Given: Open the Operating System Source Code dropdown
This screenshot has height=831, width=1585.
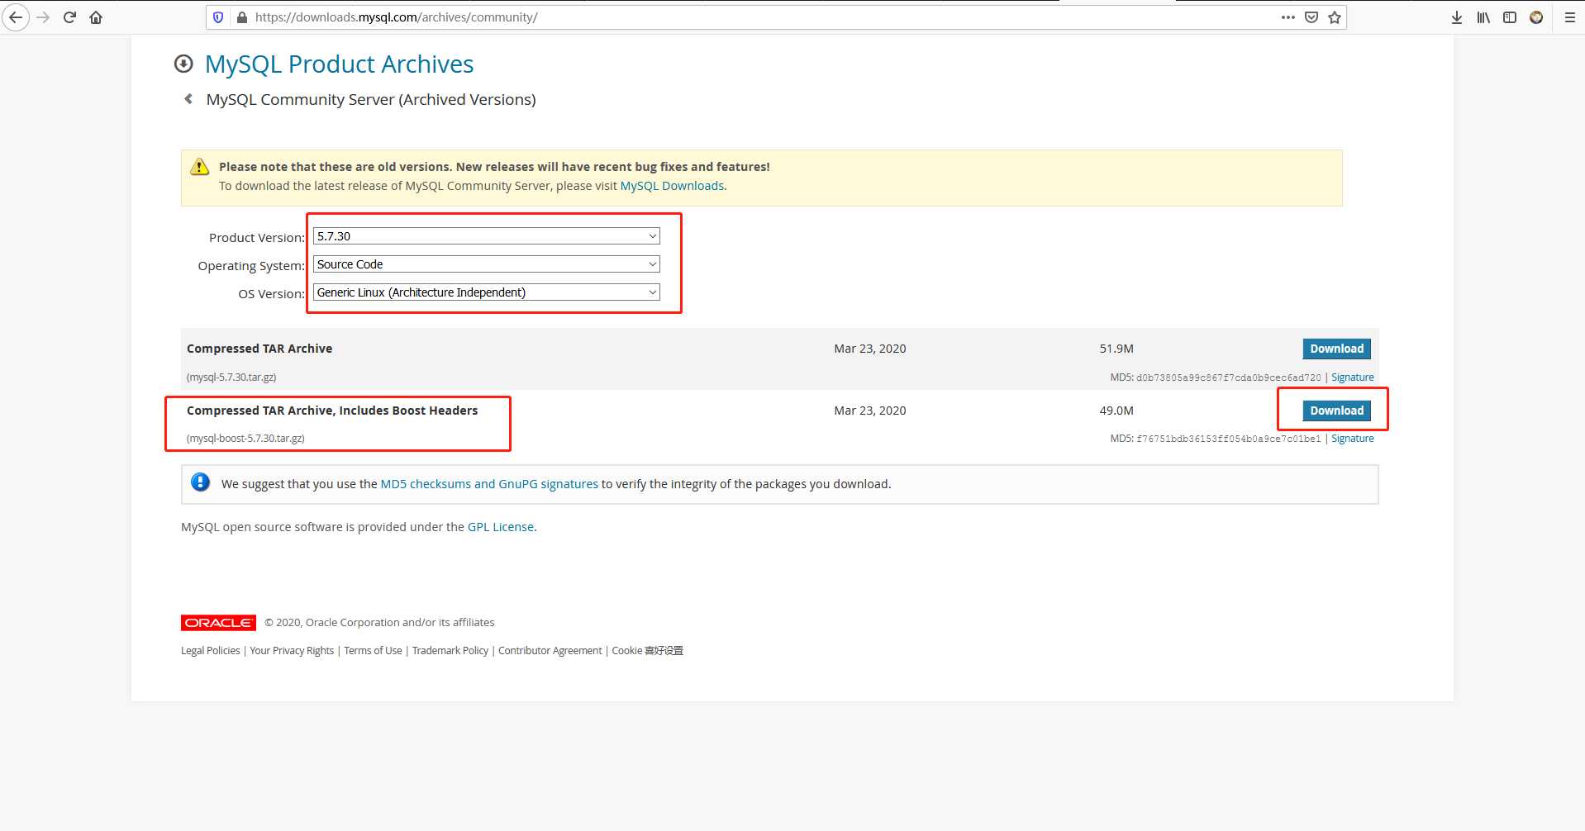Looking at the screenshot, I should tap(487, 264).
